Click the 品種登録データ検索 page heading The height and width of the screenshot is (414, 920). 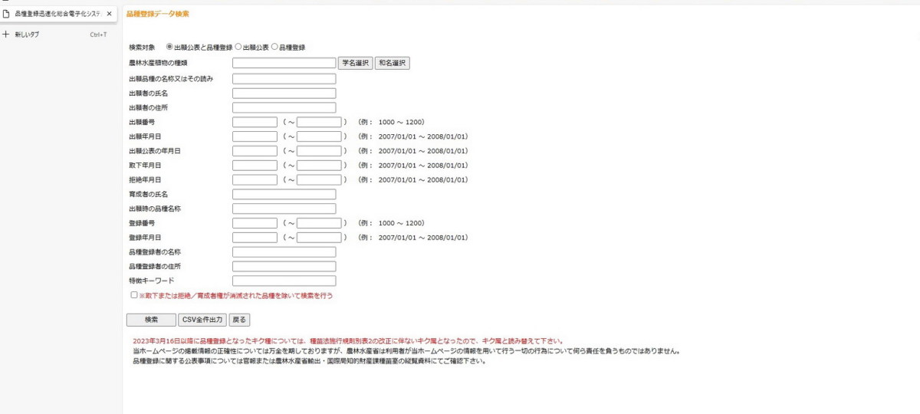[156, 14]
